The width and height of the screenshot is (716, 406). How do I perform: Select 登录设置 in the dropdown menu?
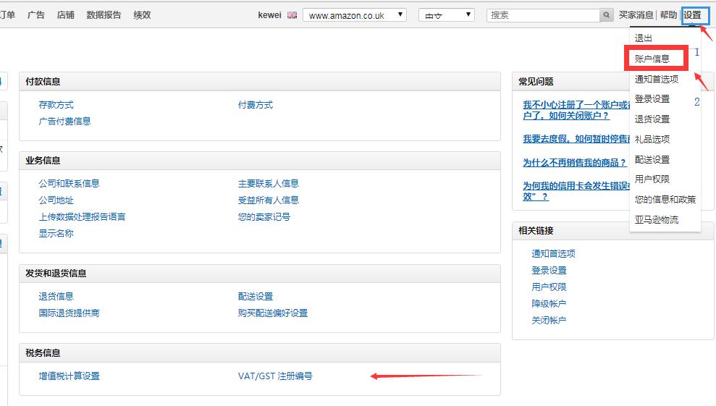coord(652,98)
